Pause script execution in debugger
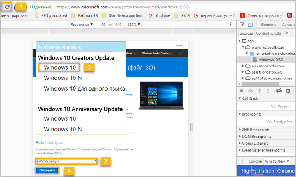This screenshot has width=296, height=177. [242, 91]
